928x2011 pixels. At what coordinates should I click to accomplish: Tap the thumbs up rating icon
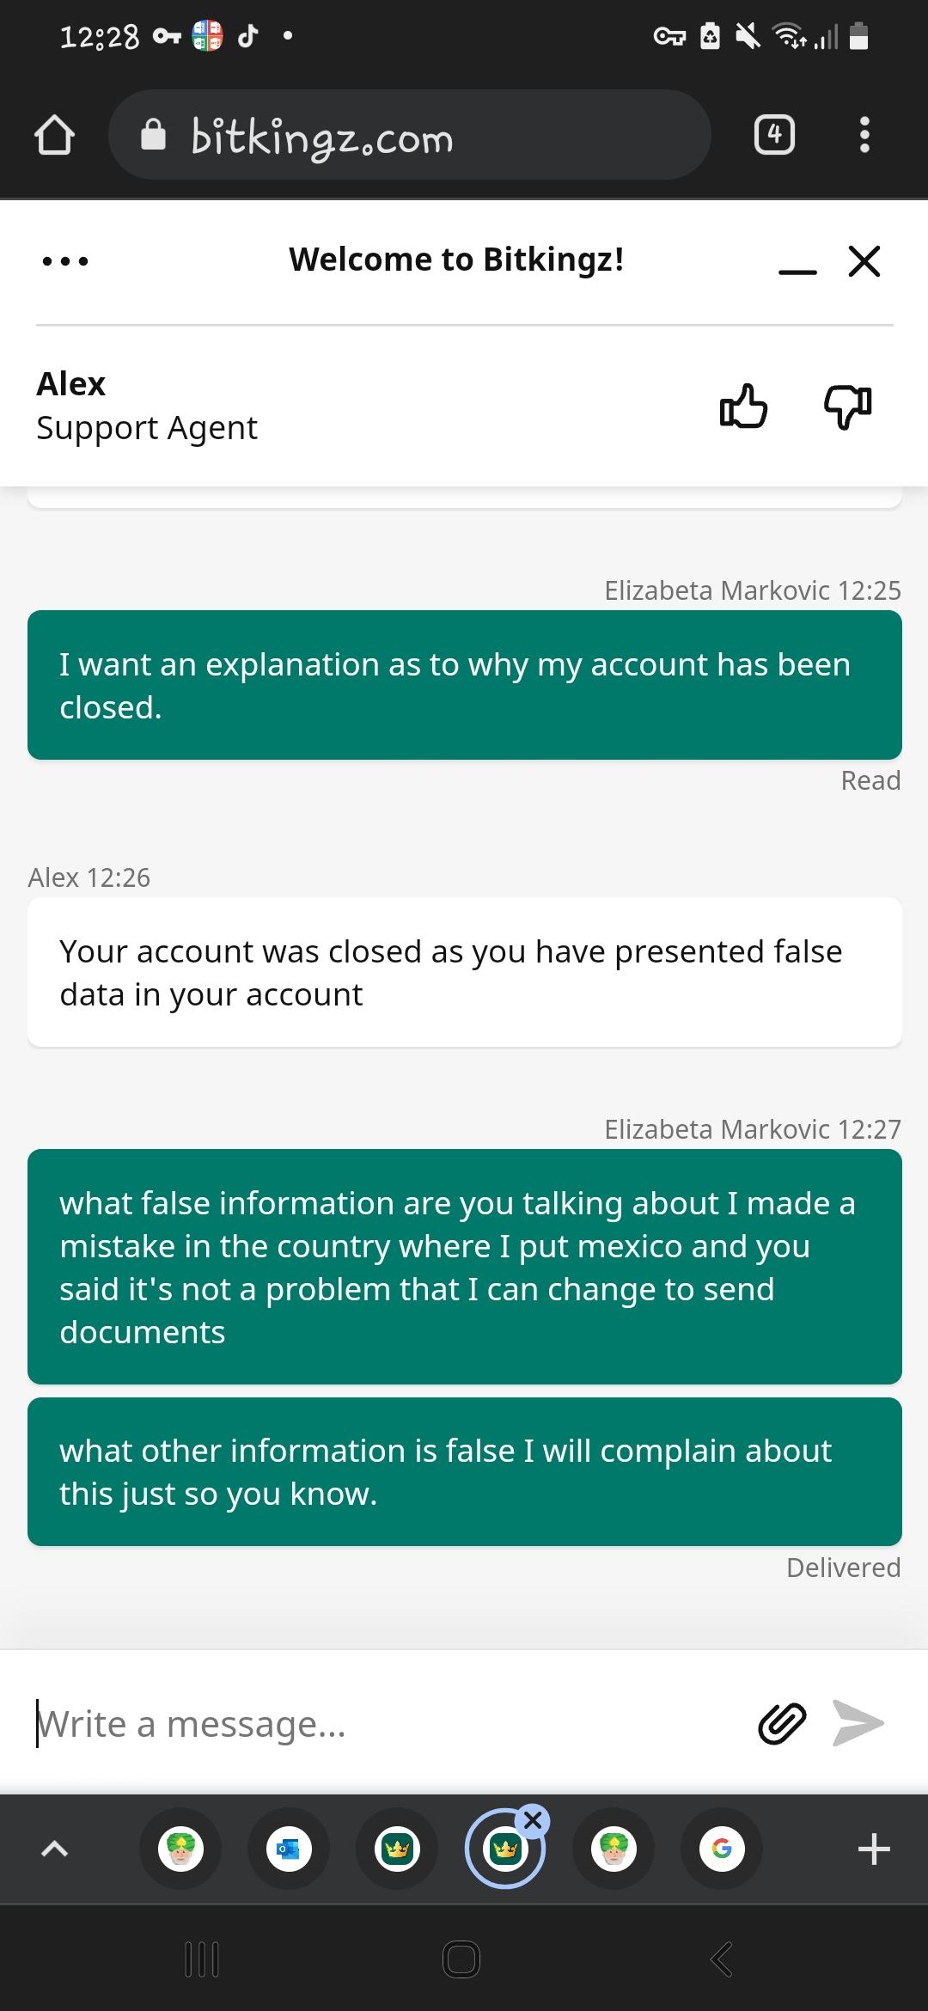pyautogui.click(x=743, y=406)
